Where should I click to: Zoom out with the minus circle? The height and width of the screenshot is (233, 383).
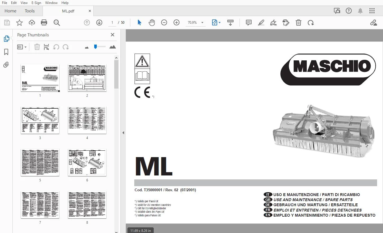pos(164,23)
